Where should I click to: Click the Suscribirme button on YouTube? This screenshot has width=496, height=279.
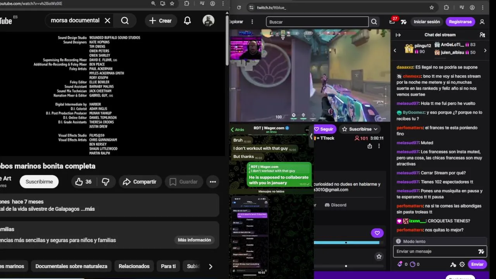(39, 182)
